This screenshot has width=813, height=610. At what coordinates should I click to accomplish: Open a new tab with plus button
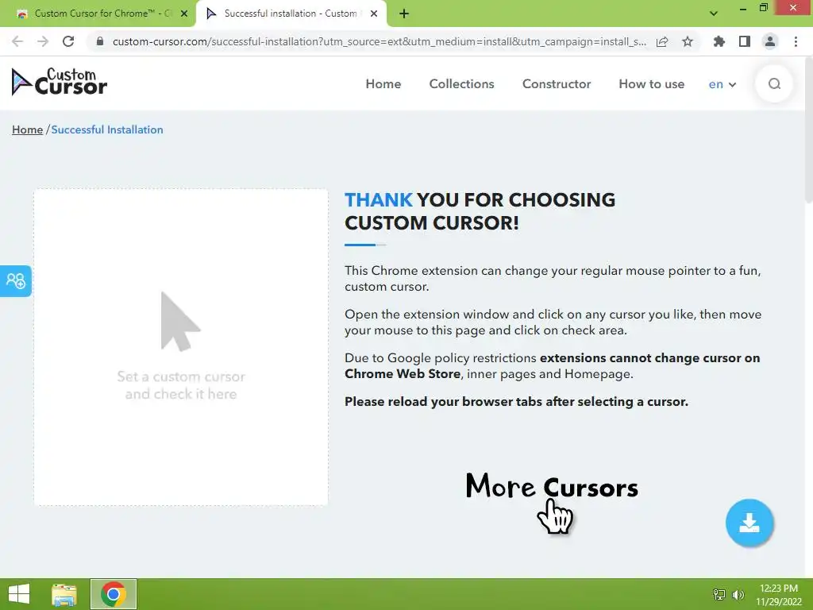coord(404,14)
